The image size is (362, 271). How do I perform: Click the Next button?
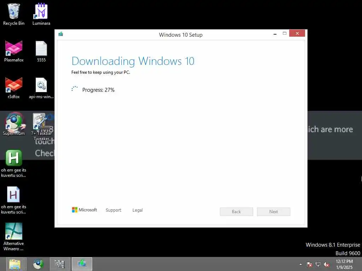pyautogui.click(x=274, y=212)
